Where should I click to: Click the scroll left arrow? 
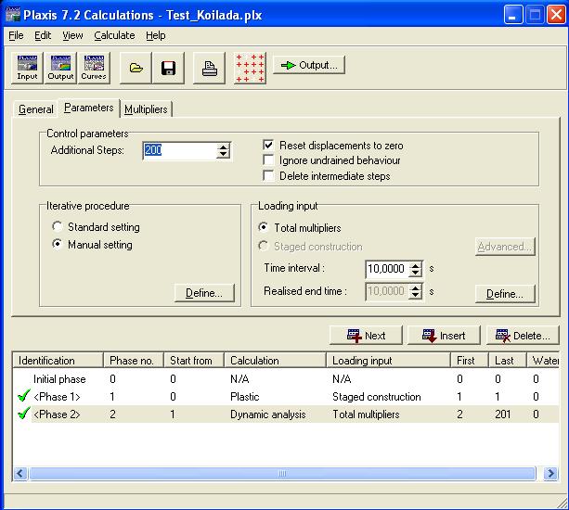[x=20, y=474]
